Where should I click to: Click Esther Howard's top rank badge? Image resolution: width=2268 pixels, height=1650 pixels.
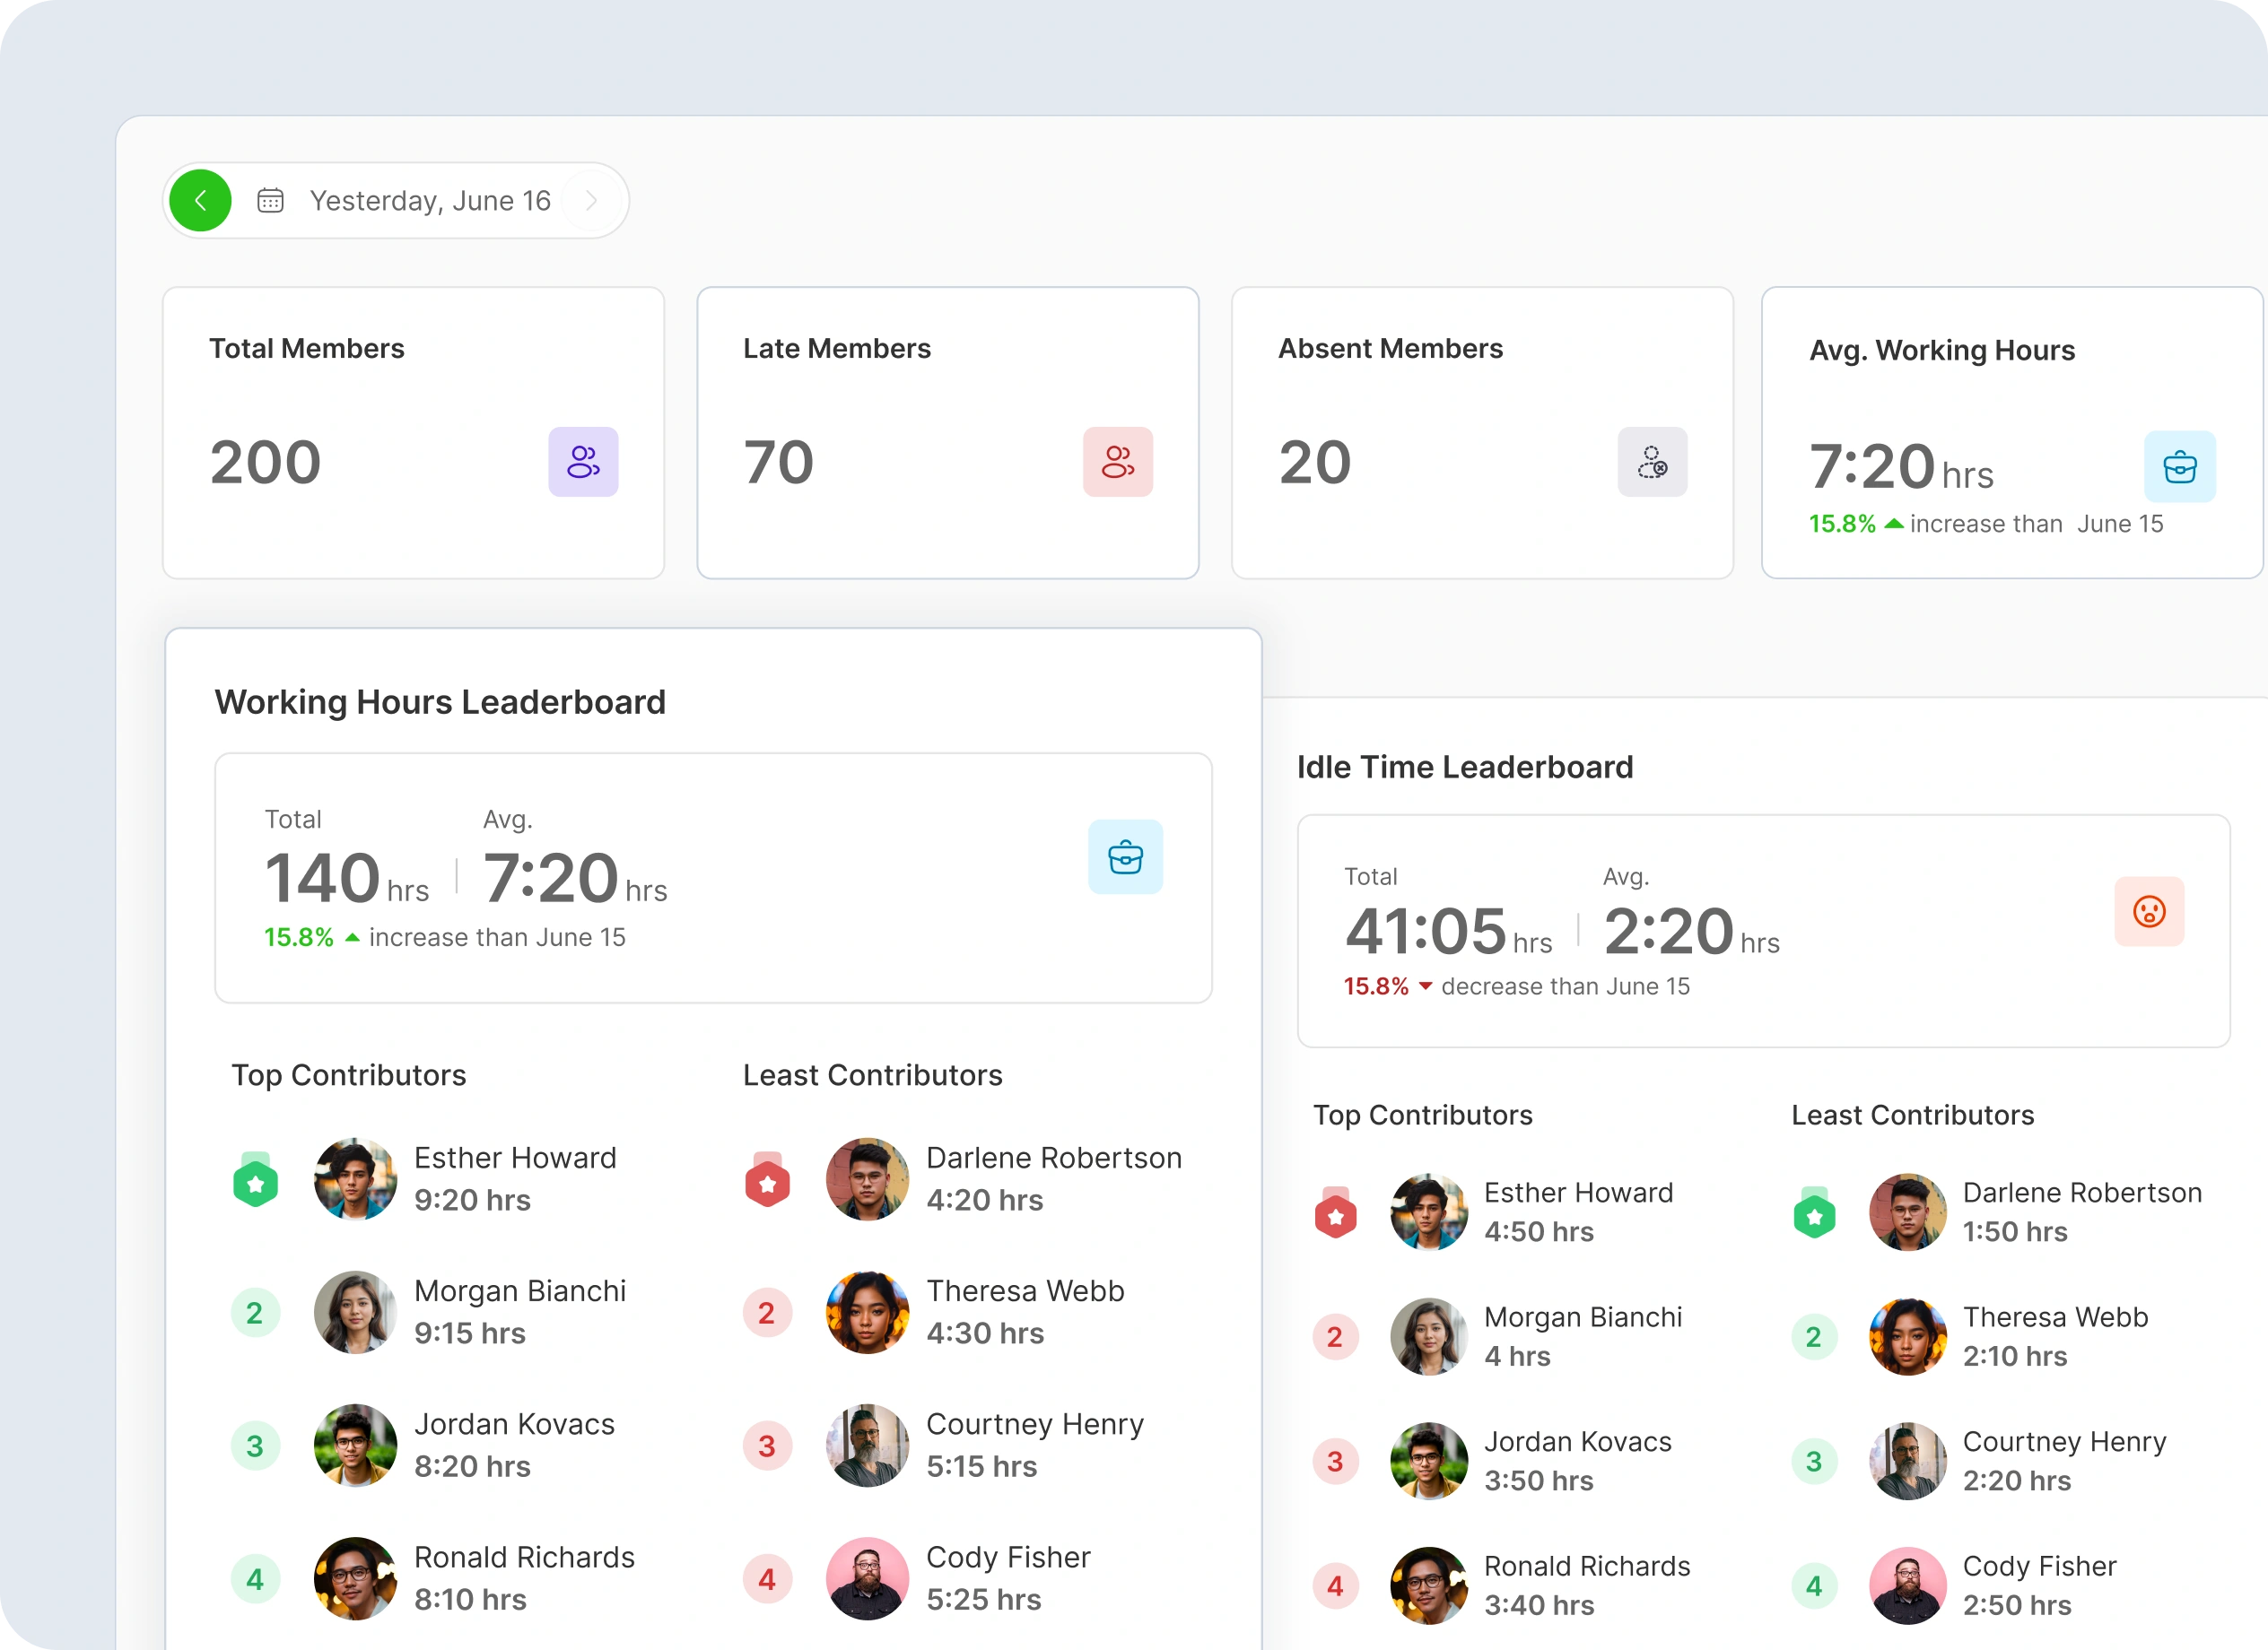point(256,1179)
